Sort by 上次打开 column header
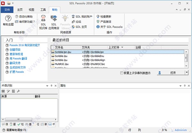Viewport: 192px width, 133px height. (x=121, y=47)
